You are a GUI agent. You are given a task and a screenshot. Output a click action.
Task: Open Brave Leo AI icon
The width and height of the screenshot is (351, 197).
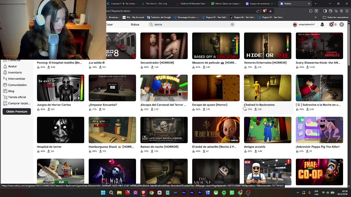[x=336, y=11]
